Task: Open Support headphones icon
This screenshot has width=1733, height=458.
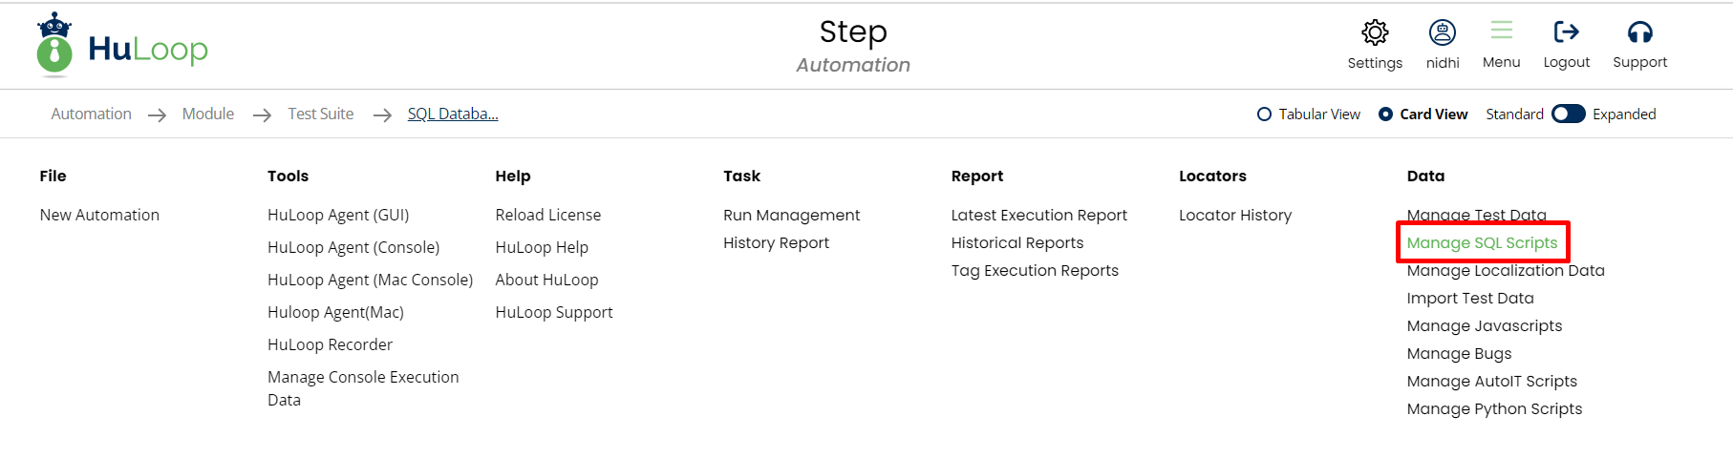Action: pos(1639,33)
